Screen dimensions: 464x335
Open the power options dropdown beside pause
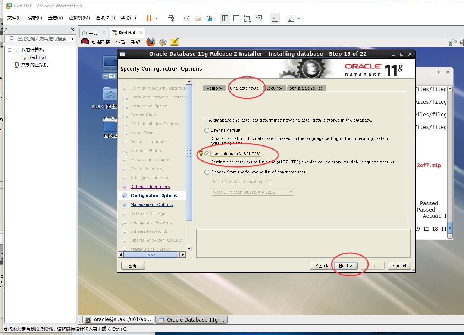tap(157, 18)
